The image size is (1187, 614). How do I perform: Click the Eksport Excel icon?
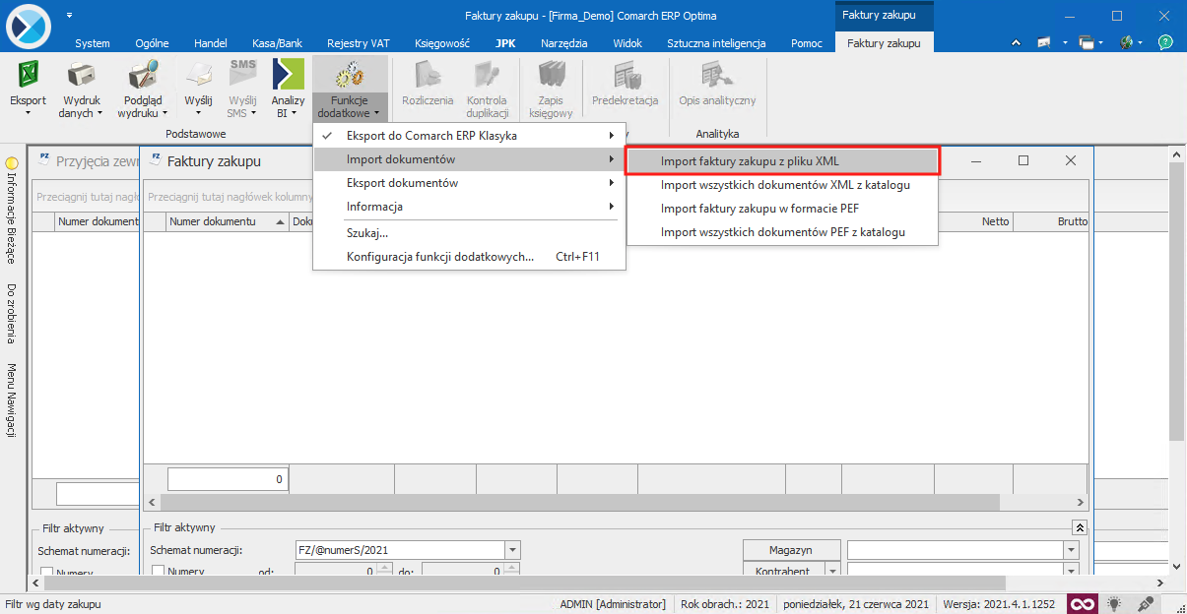point(28,76)
